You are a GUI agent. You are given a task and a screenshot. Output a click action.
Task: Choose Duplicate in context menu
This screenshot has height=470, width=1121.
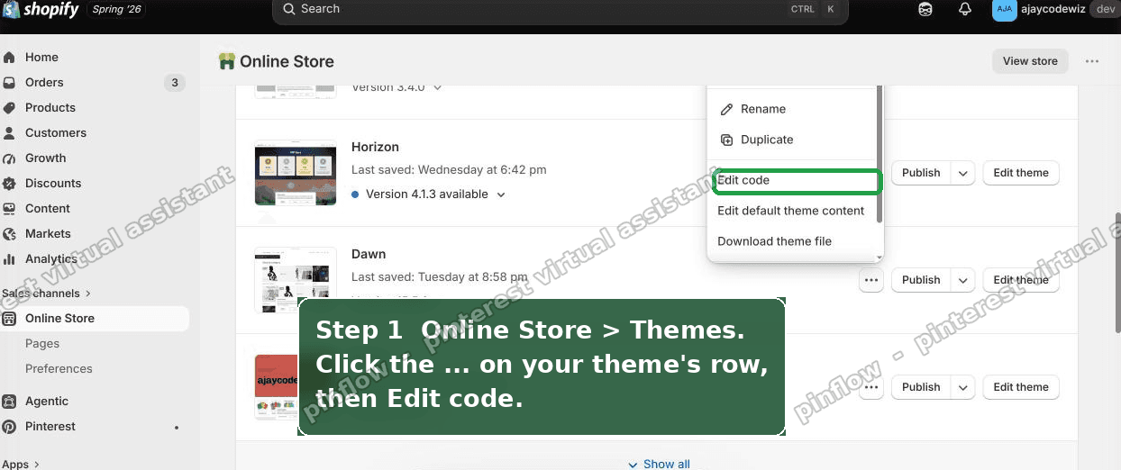(x=767, y=140)
